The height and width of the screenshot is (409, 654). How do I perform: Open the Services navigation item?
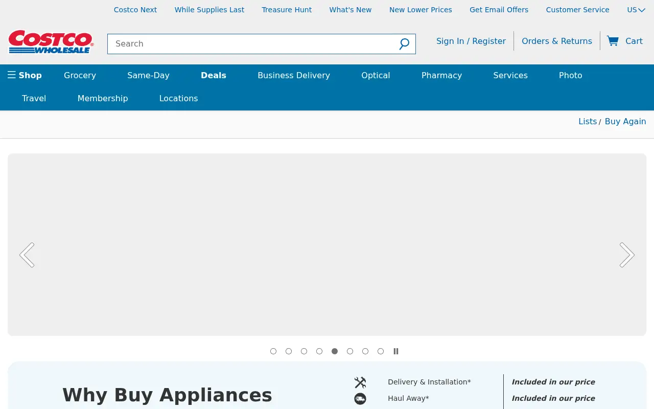pyautogui.click(x=510, y=75)
